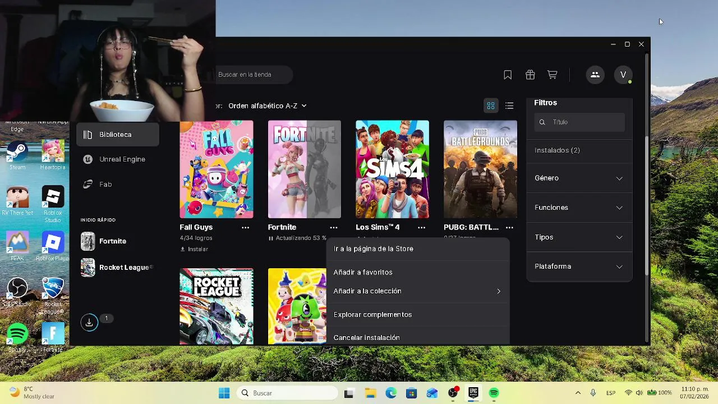
Task: Select the Roblox Player desktop shortcut
Action: click(53, 246)
